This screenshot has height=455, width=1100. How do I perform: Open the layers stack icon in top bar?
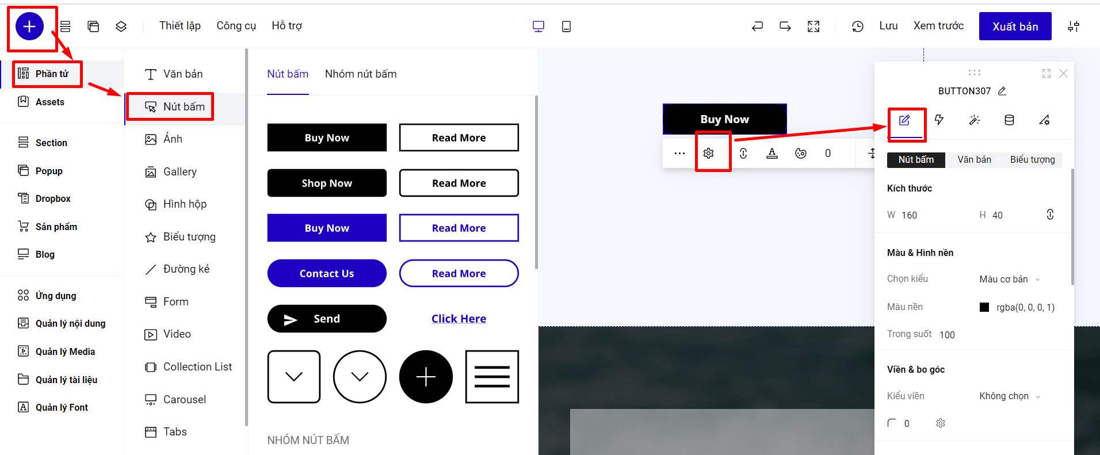(x=121, y=26)
